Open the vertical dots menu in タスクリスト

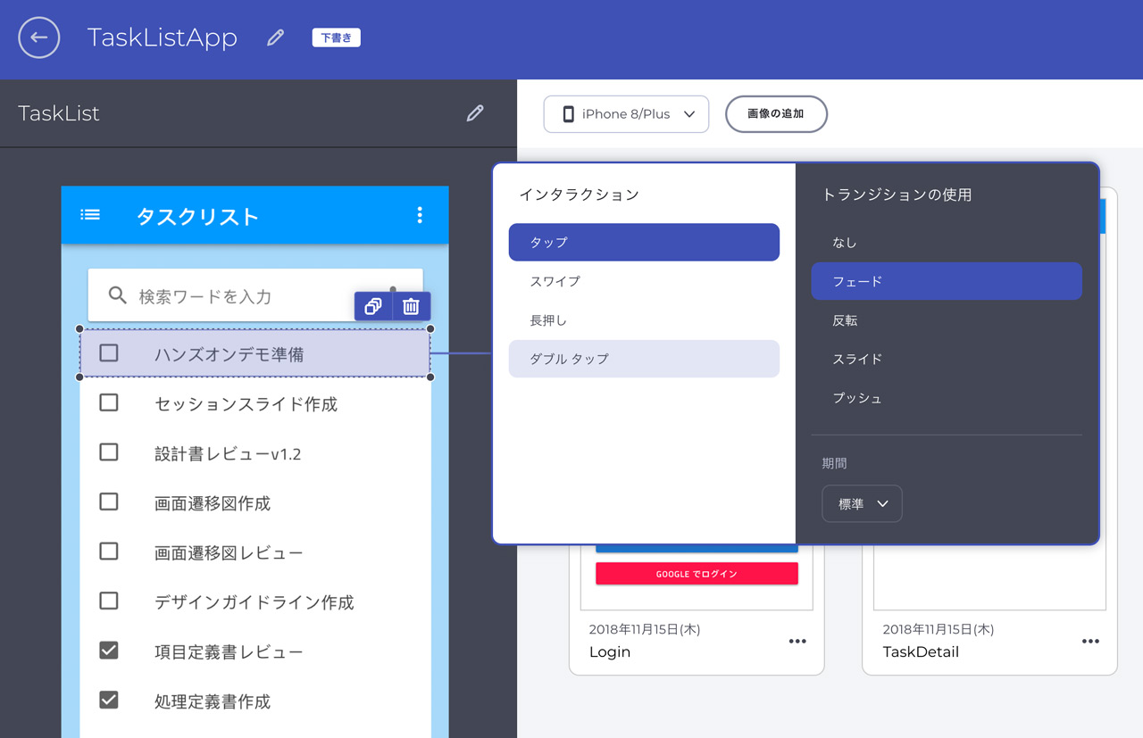click(x=420, y=215)
